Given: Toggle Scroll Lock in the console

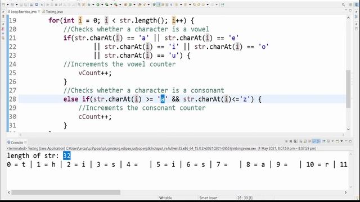Looking at the screenshot, I should pyautogui.click(x=305, y=141).
